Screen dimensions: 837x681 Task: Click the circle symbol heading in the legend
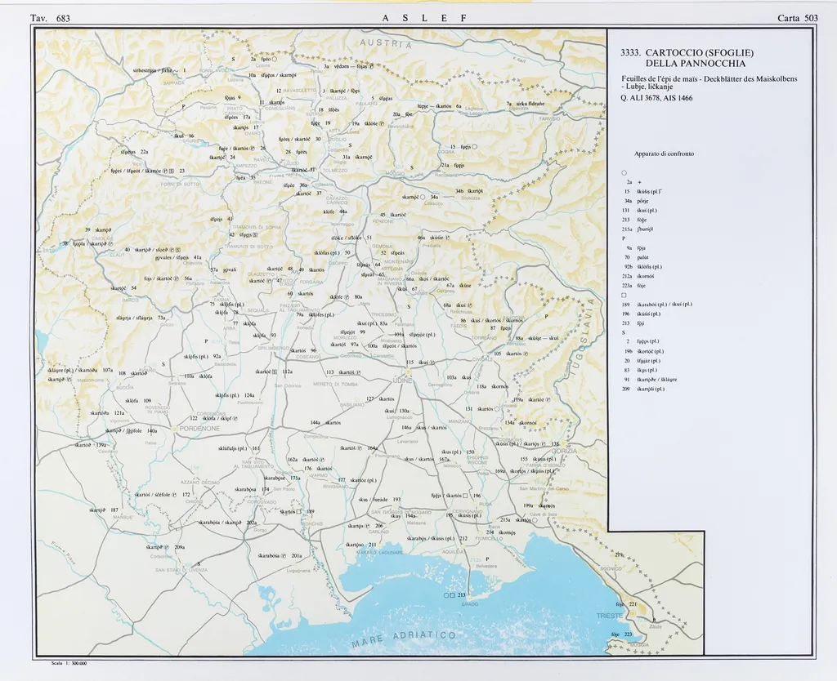tap(624, 172)
